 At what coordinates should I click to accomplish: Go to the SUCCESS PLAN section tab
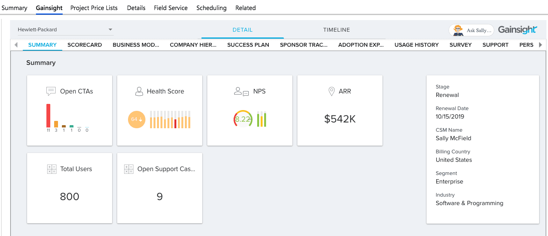(x=248, y=45)
